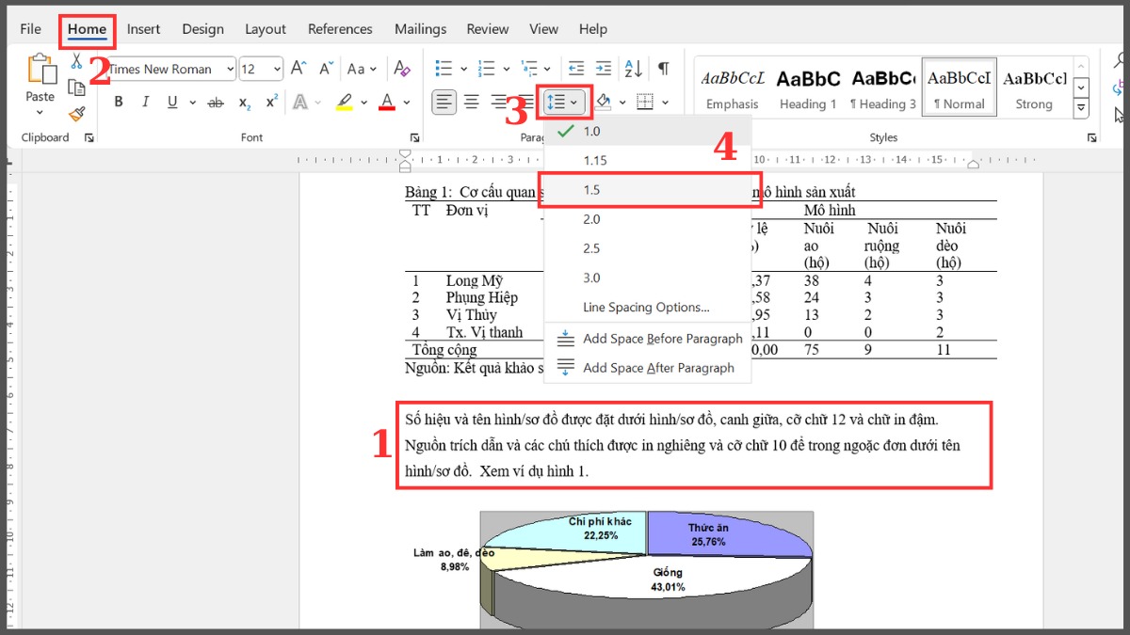Toggle Bold formatting

pos(119,102)
